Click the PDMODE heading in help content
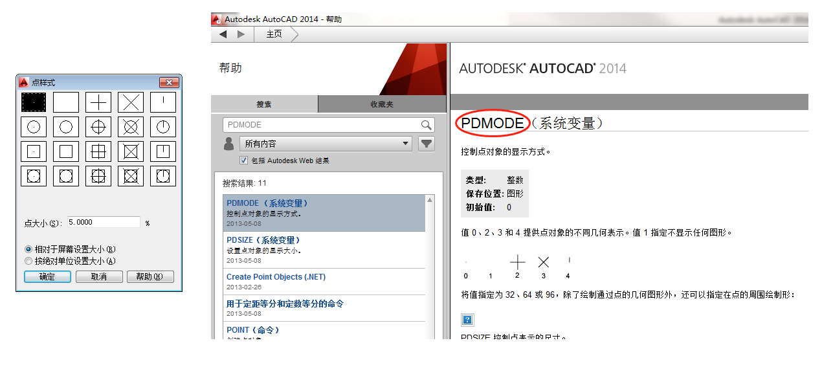This screenshot has width=822, height=367. tap(493, 122)
